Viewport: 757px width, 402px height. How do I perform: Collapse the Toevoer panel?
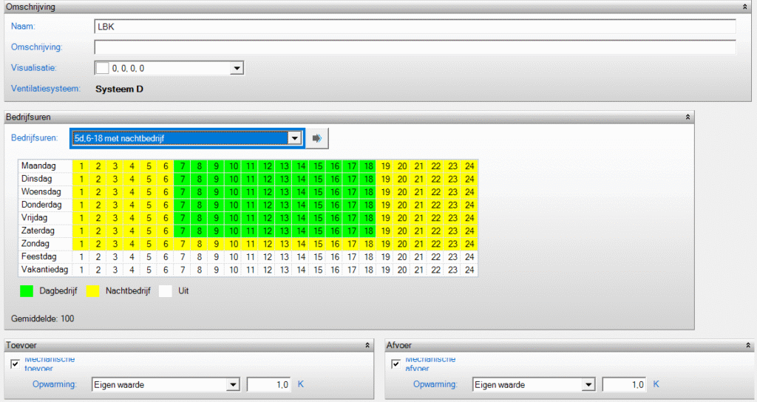367,345
